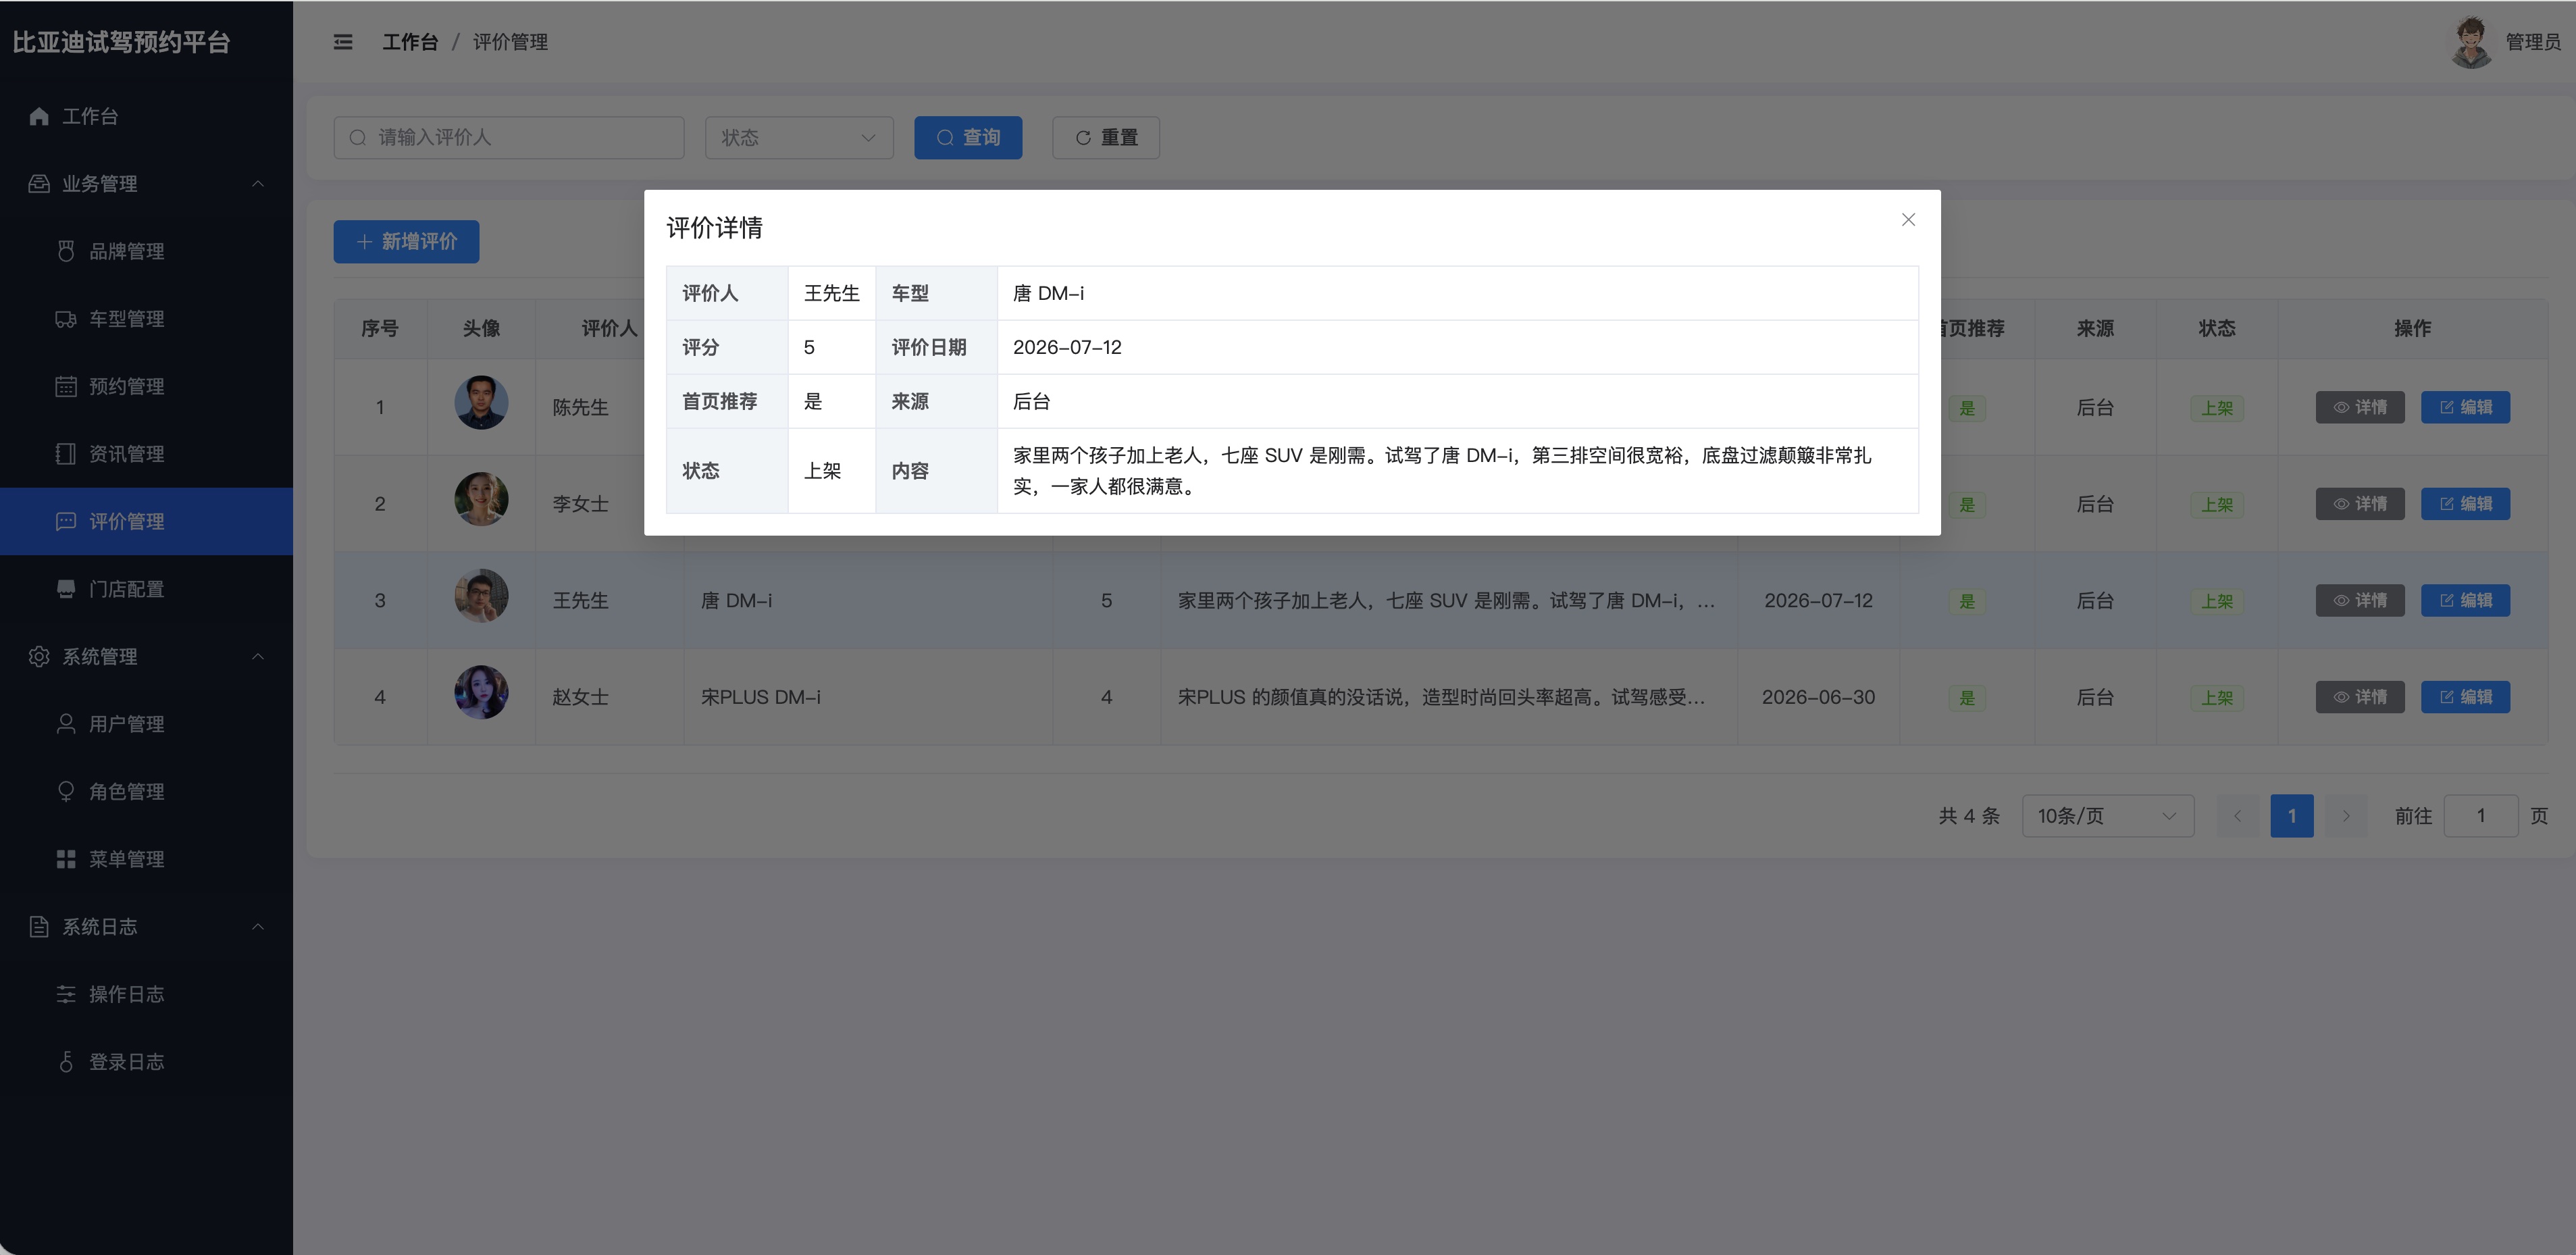Click the 2026-06-30 date cell
Screen dimensions: 2576x1255
click(x=1818, y=697)
